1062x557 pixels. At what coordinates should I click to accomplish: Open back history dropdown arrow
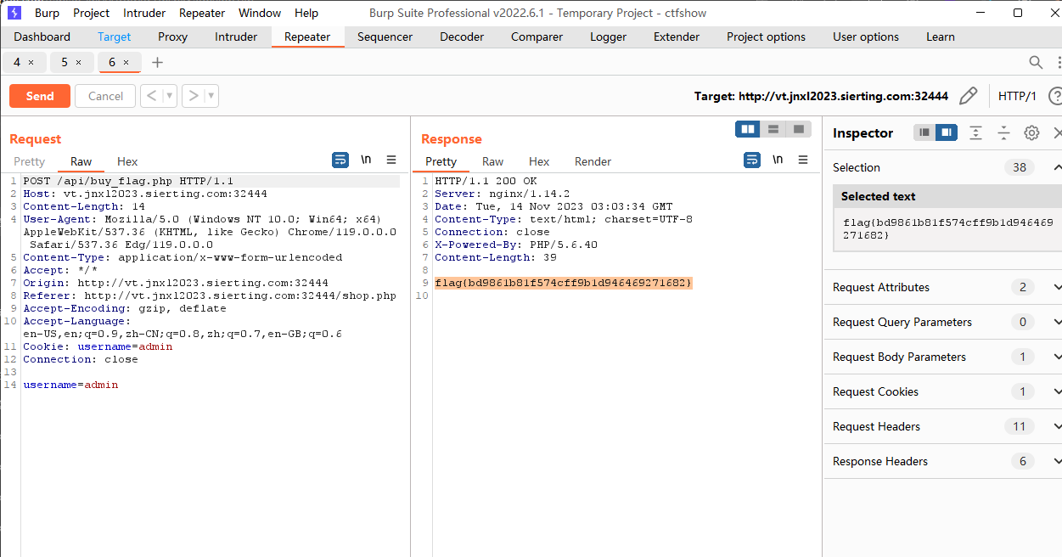click(170, 96)
